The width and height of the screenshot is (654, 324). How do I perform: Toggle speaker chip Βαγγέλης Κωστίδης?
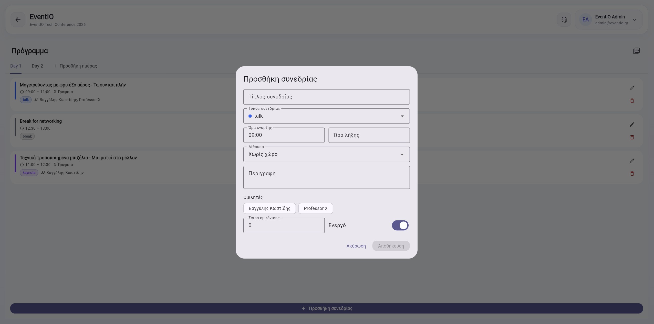(269, 208)
